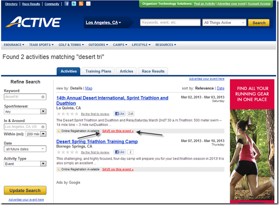Image resolution: width=279 pixels, height=205 pixels.
Task: Rate stars for Desert International Triathlon
Action: [67, 114]
